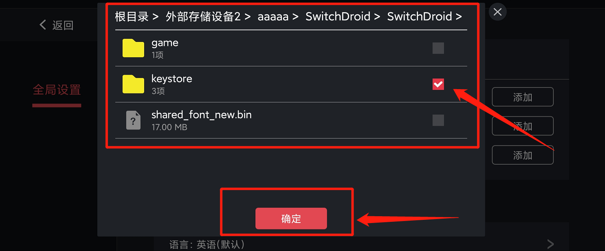Switch to the 全局设置 tab
605x251 pixels.
coord(57,90)
